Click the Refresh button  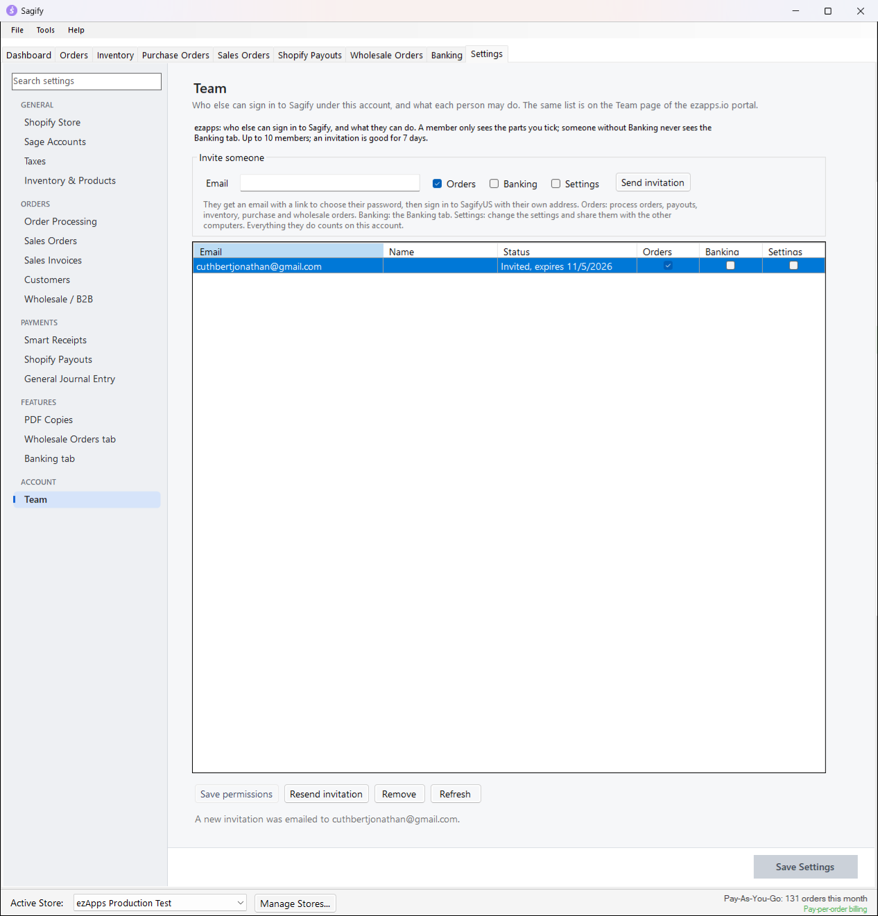(455, 794)
